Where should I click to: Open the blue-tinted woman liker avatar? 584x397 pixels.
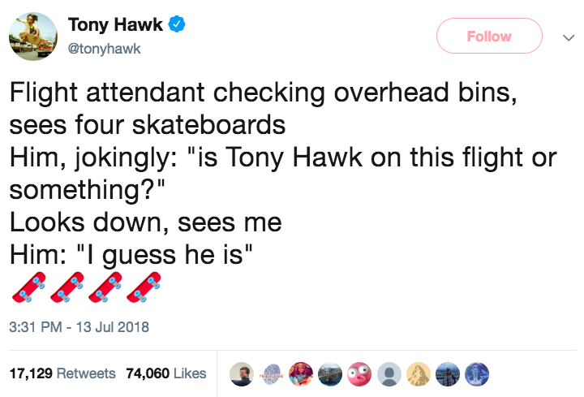click(477, 374)
